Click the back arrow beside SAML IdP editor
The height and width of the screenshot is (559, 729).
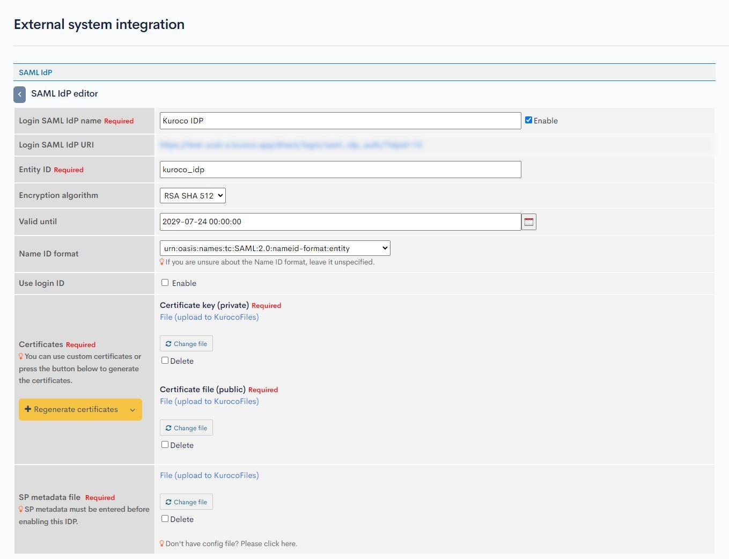point(19,94)
